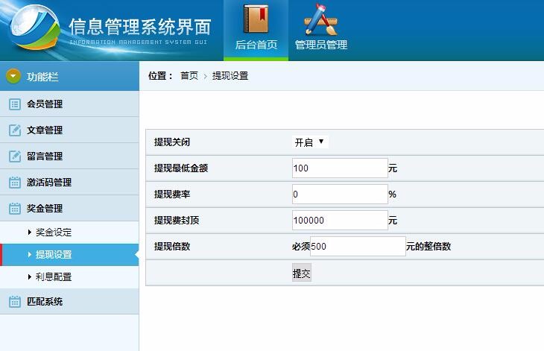Click the 提现设置 breadcrumb link
This screenshot has height=351, width=544.
click(230, 75)
